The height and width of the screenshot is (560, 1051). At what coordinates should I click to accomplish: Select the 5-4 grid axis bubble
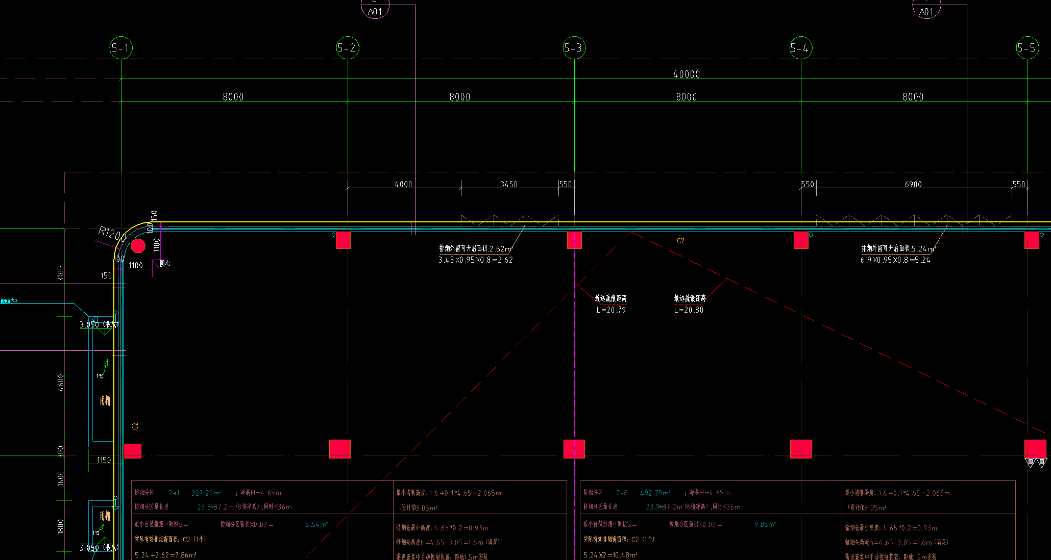[x=800, y=48]
